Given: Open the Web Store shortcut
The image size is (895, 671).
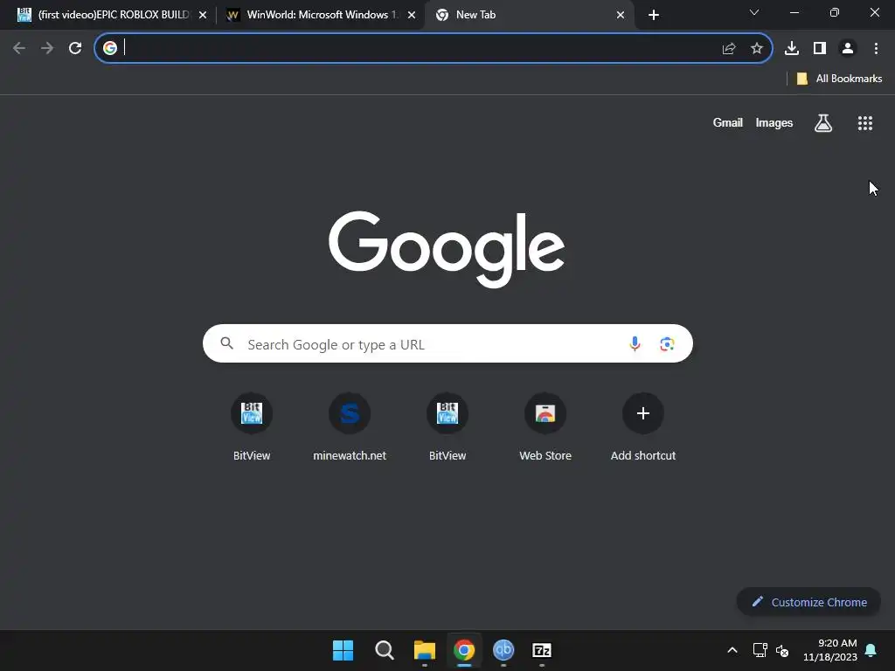Looking at the screenshot, I should [x=545, y=426].
